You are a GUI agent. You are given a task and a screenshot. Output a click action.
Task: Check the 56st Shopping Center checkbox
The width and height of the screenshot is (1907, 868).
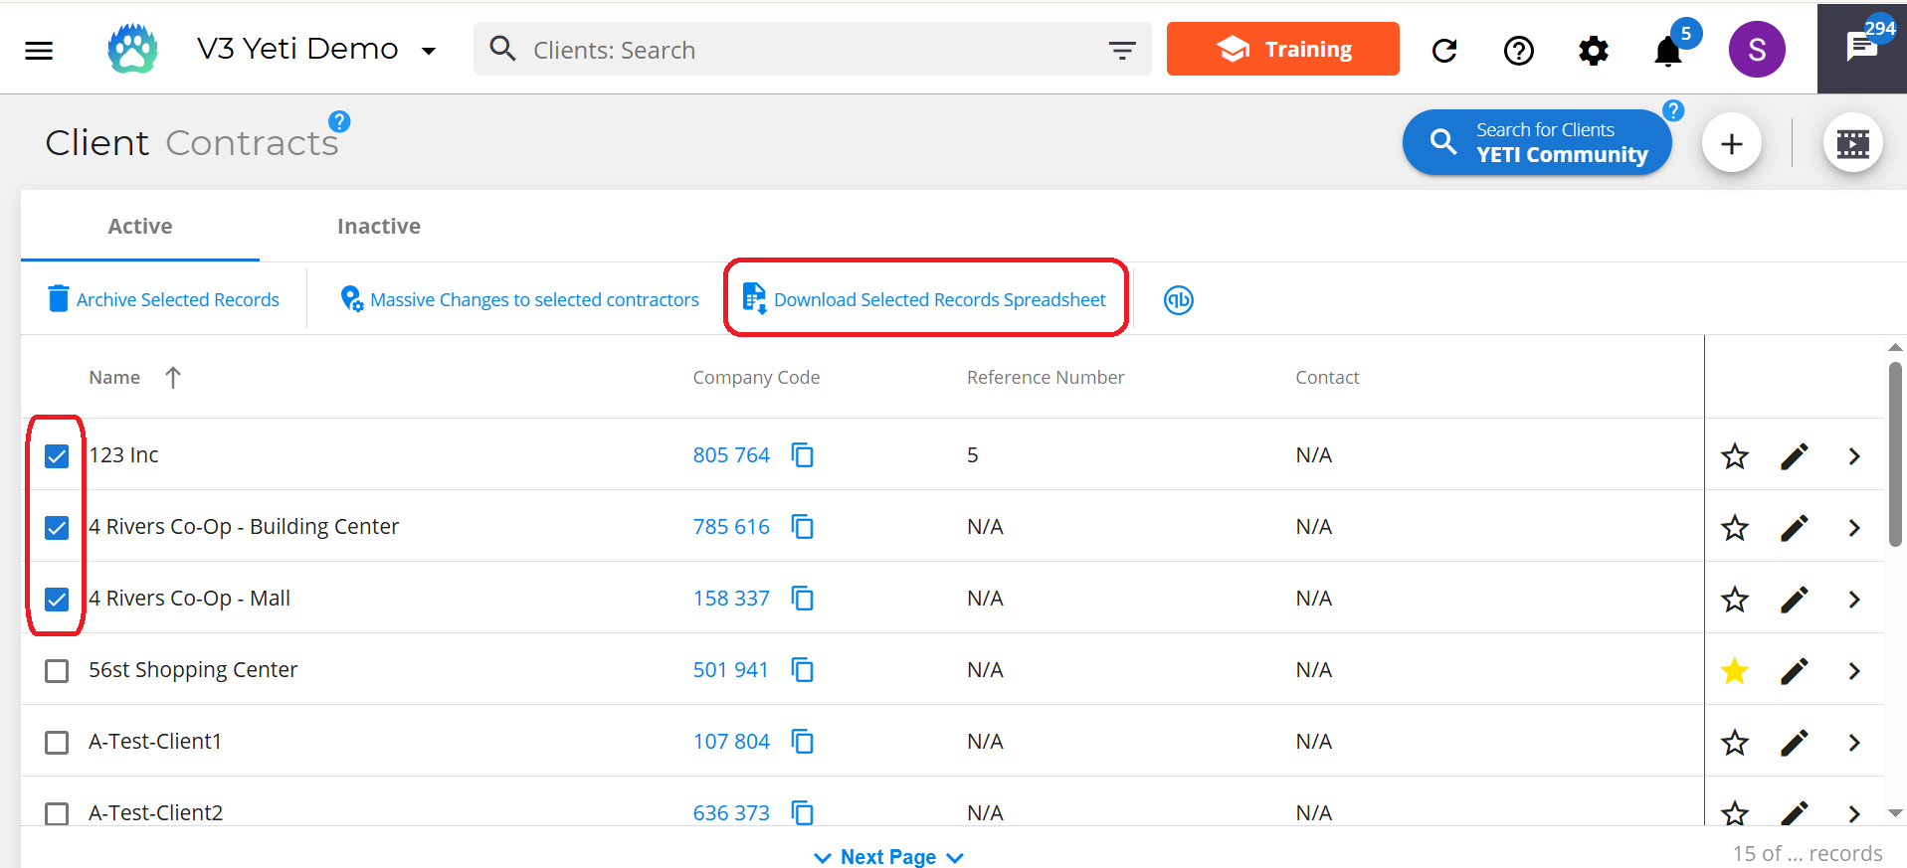tap(57, 670)
